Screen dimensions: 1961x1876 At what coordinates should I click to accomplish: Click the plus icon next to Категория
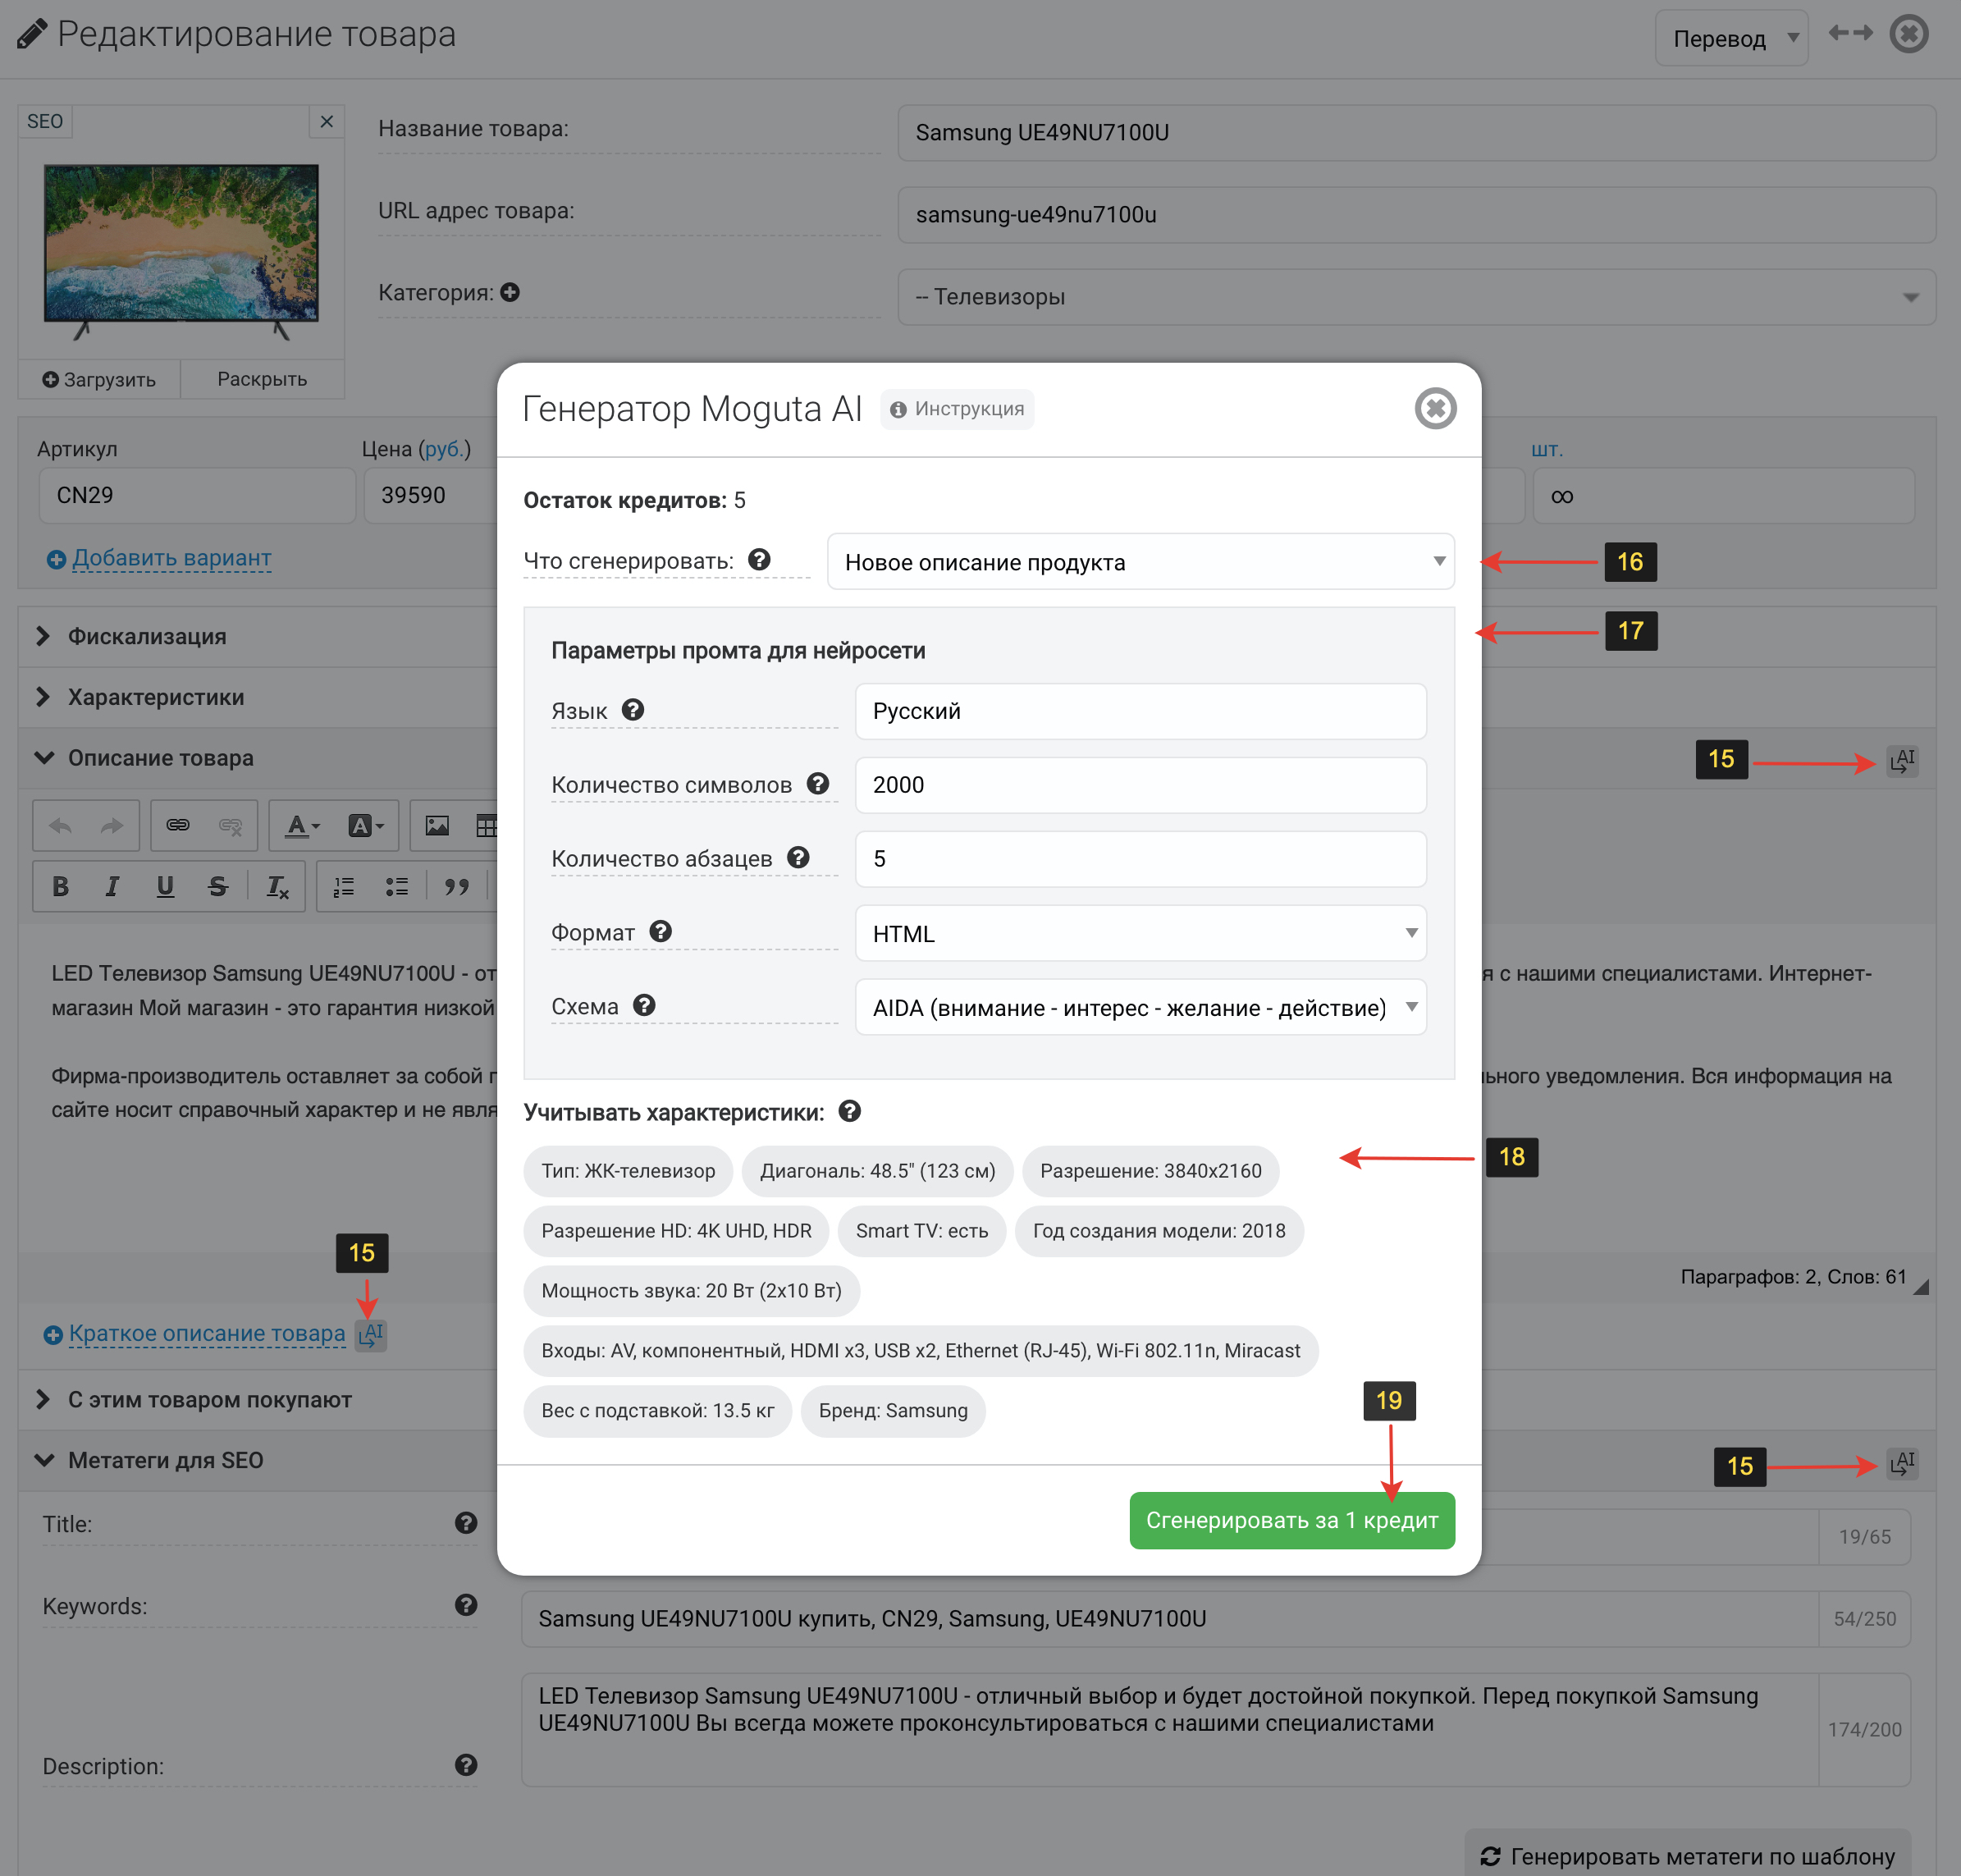(x=510, y=292)
